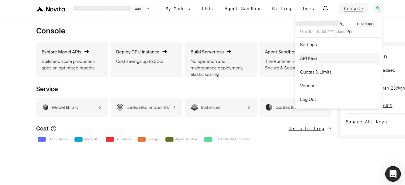
Task: Open the Explore Model APIs card
Action: tap(72, 60)
